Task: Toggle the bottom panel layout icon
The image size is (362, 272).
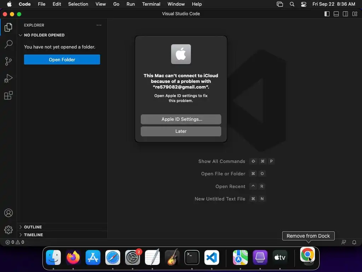Action: coord(336,14)
